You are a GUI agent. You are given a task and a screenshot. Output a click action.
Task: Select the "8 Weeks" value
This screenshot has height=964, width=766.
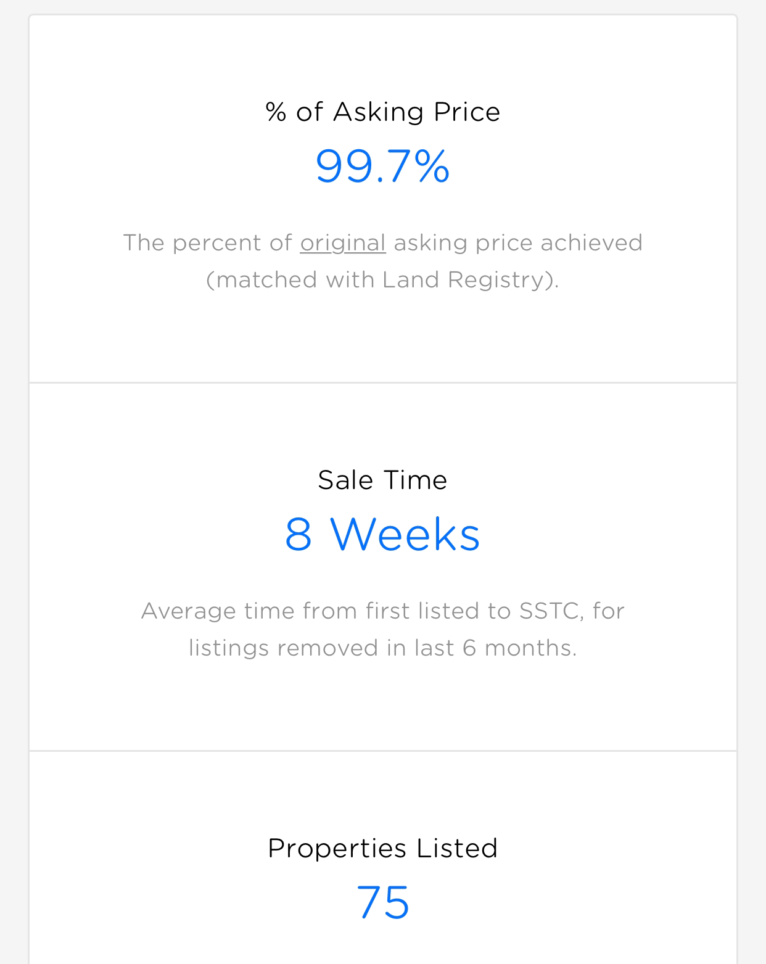click(382, 534)
